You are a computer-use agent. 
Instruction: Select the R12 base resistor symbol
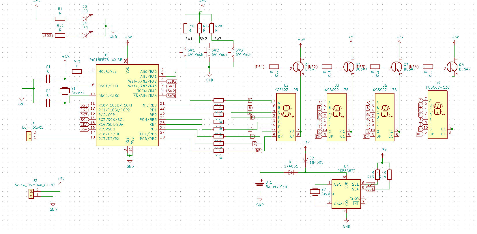(375, 67)
